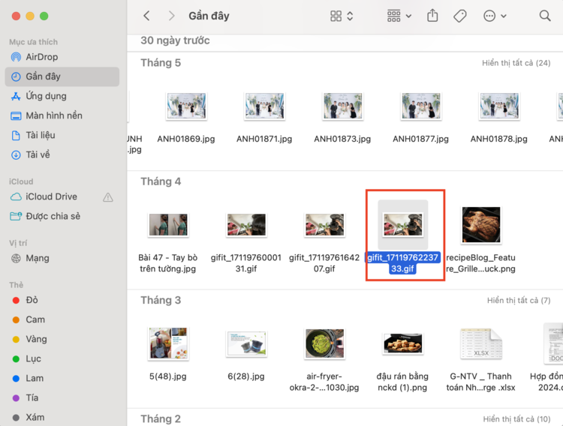Click the iCloud Drive warning triangle
The height and width of the screenshot is (426, 563).
[x=107, y=197]
